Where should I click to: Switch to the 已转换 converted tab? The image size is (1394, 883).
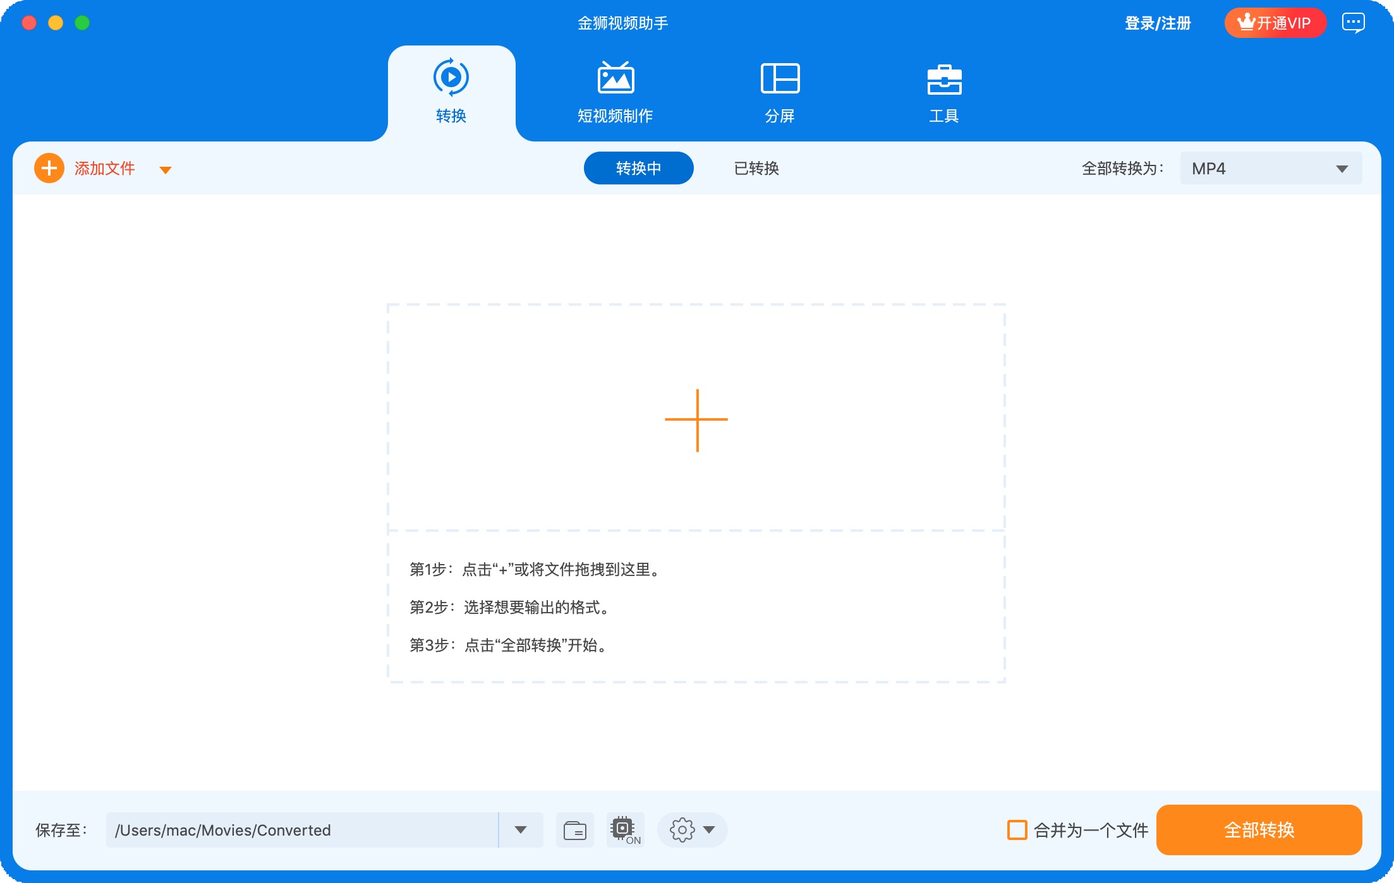tap(756, 168)
